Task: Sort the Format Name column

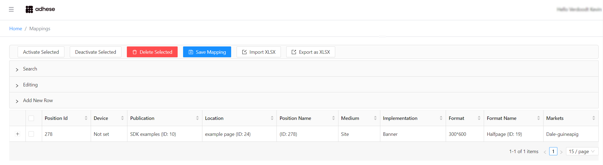Action: (x=538, y=118)
